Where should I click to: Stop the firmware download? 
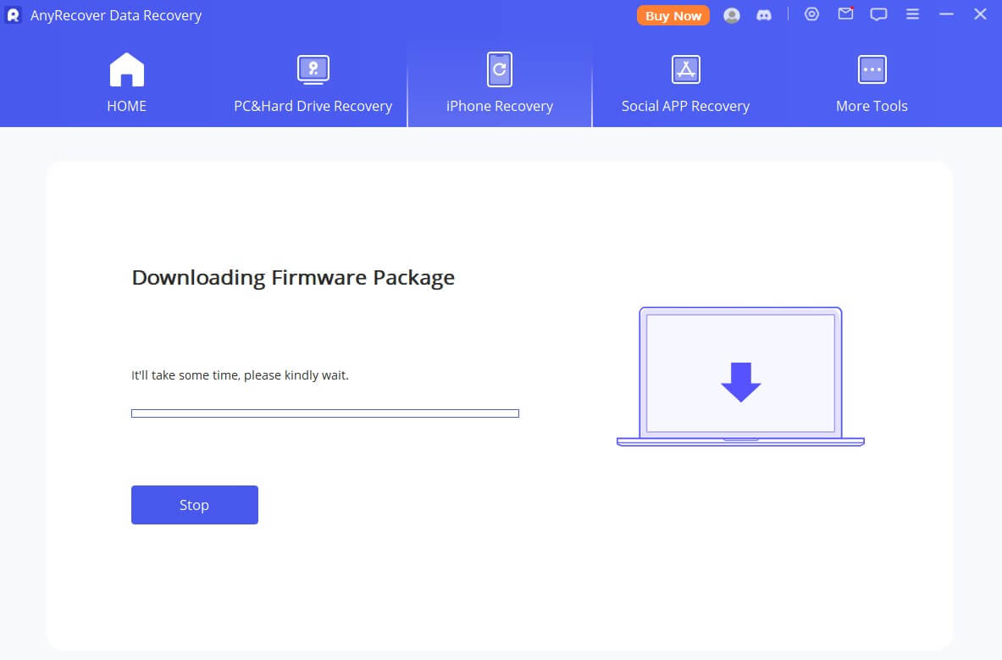(194, 504)
